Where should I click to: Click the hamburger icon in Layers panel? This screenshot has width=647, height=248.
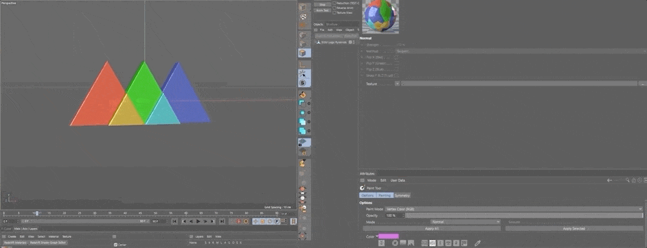[x=191, y=236]
